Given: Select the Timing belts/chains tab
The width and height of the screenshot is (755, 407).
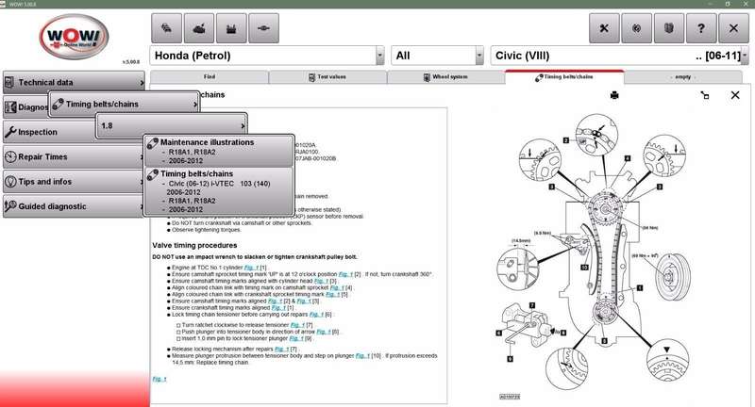Looking at the screenshot, I should pos(564,77).
